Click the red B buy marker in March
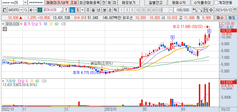Screen dimensions: 238x112 (x=207, y=39)
